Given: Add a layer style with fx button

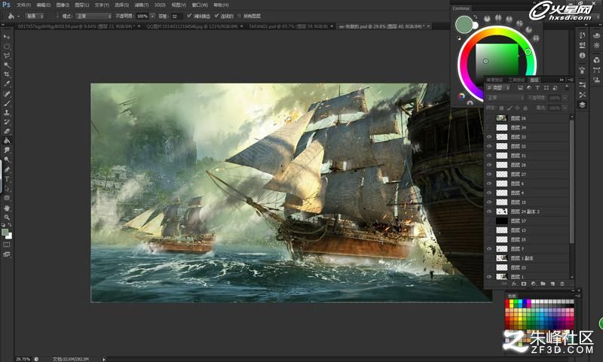Looking at the screenshot, I should tap(514, 284).
